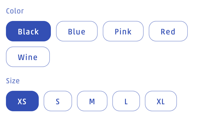The image size is (203, 119).
Task: Select size L
Action: [x=126, y=101]
